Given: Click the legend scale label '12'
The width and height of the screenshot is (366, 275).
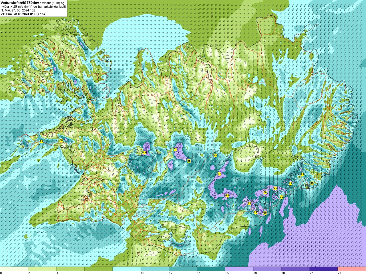Looking at the screenshot, I should 170,273.
